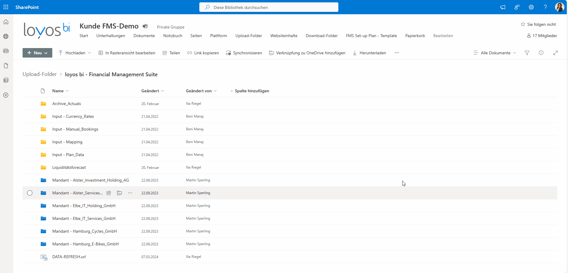Screen dimensions: 568x273
Task: Open Papierkorb navigation tab
Action: pos(415,36)
